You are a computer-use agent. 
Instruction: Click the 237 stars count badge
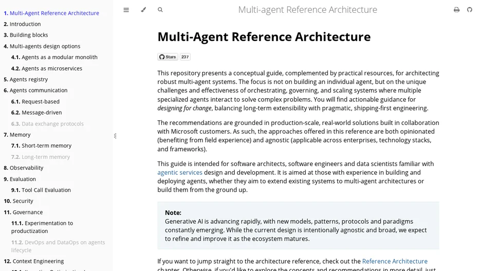point(185,57)
